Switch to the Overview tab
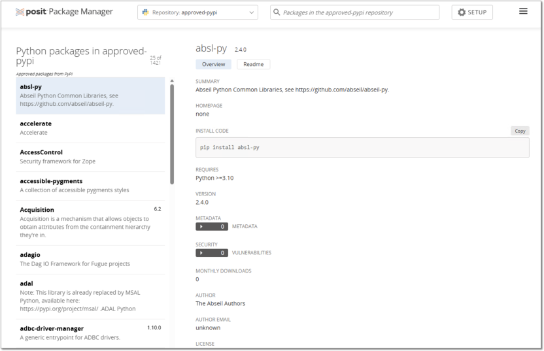Screen dimensions: 544x351 click(x=213, y=64)
